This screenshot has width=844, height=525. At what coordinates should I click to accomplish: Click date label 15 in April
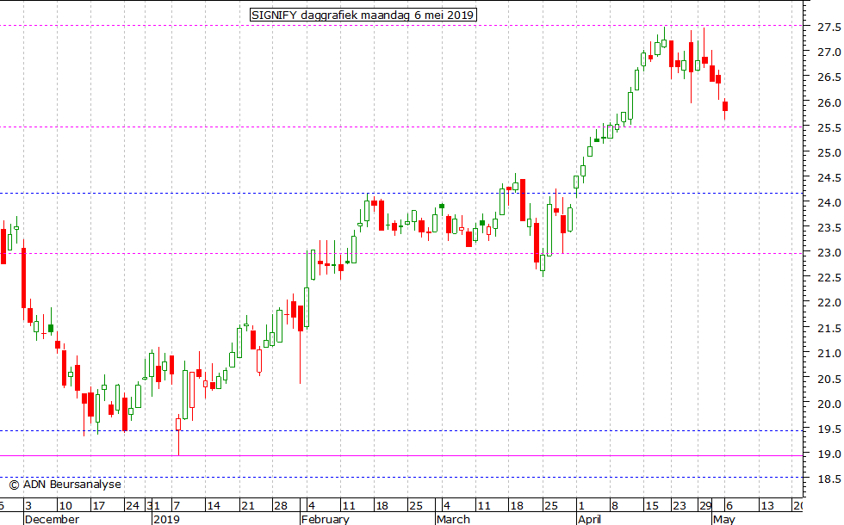[x=652, y=506]
